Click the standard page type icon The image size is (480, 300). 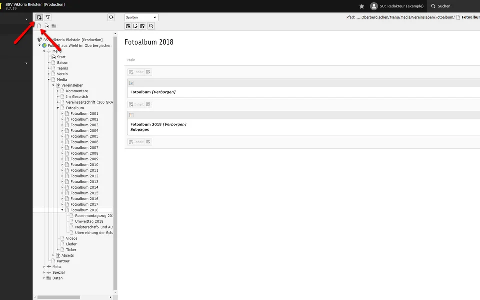click(39, 26)
